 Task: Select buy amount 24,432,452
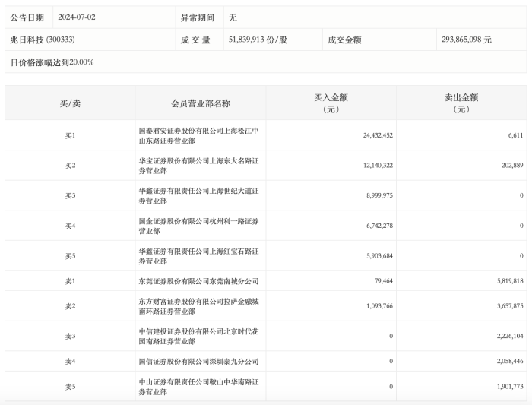click(x=378, y=135)
